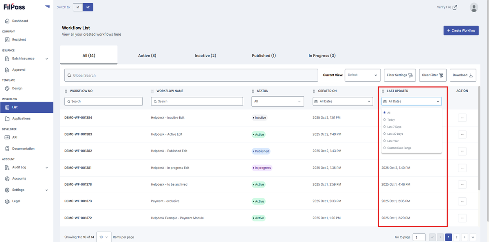The height and width of the screenshot is (242, 489).
Task: Click the Published status badge
Action: pos(261,151)
